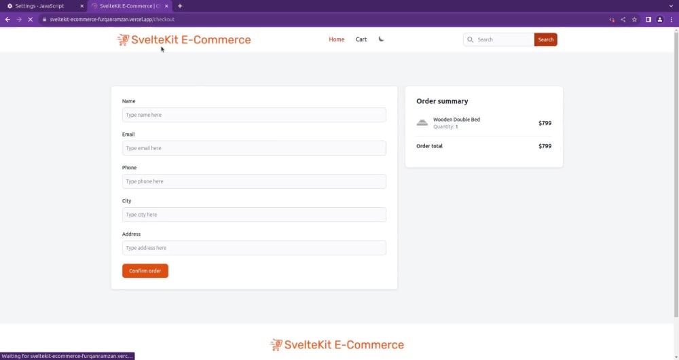Click the Order total label
The width and height of the screenshot is (679, 360).
(429, 146)
